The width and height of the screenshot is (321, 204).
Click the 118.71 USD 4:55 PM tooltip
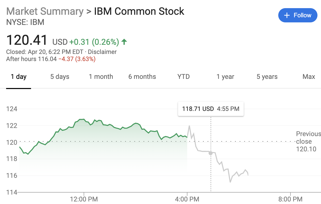[211, 109]
